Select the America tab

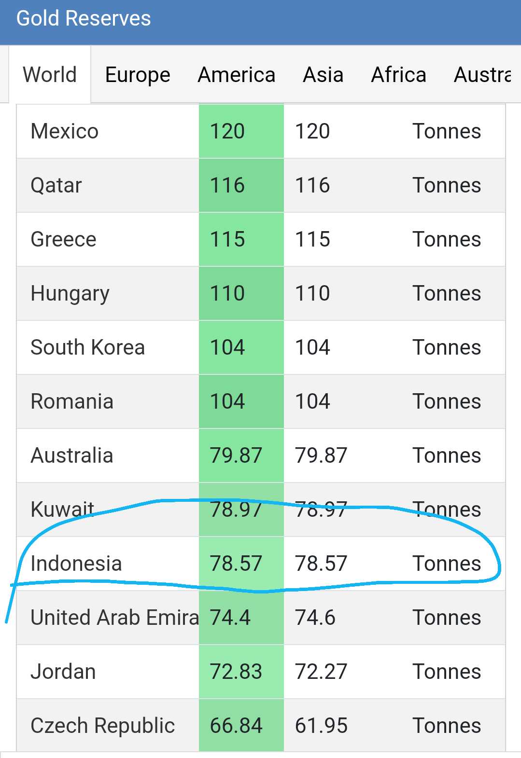(236, 75)
